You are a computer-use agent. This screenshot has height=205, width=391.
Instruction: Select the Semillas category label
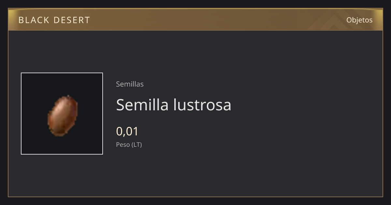point(130,84)
